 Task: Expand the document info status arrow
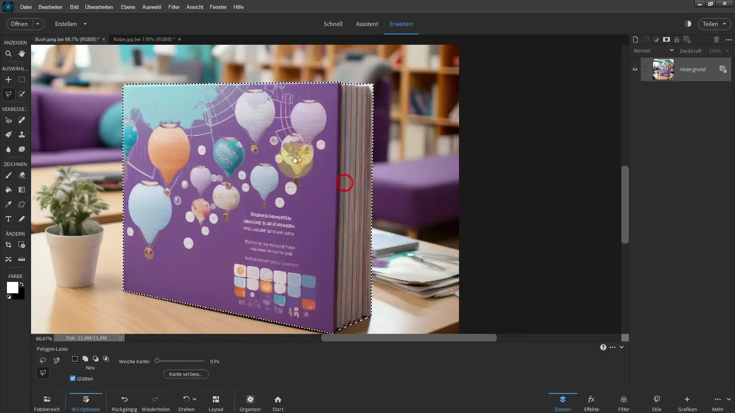click(121, 338)
